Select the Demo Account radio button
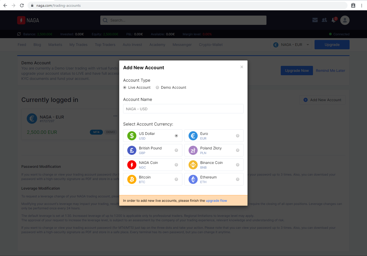This screenshot has width=367, height=256. click(x=157, y=87)
